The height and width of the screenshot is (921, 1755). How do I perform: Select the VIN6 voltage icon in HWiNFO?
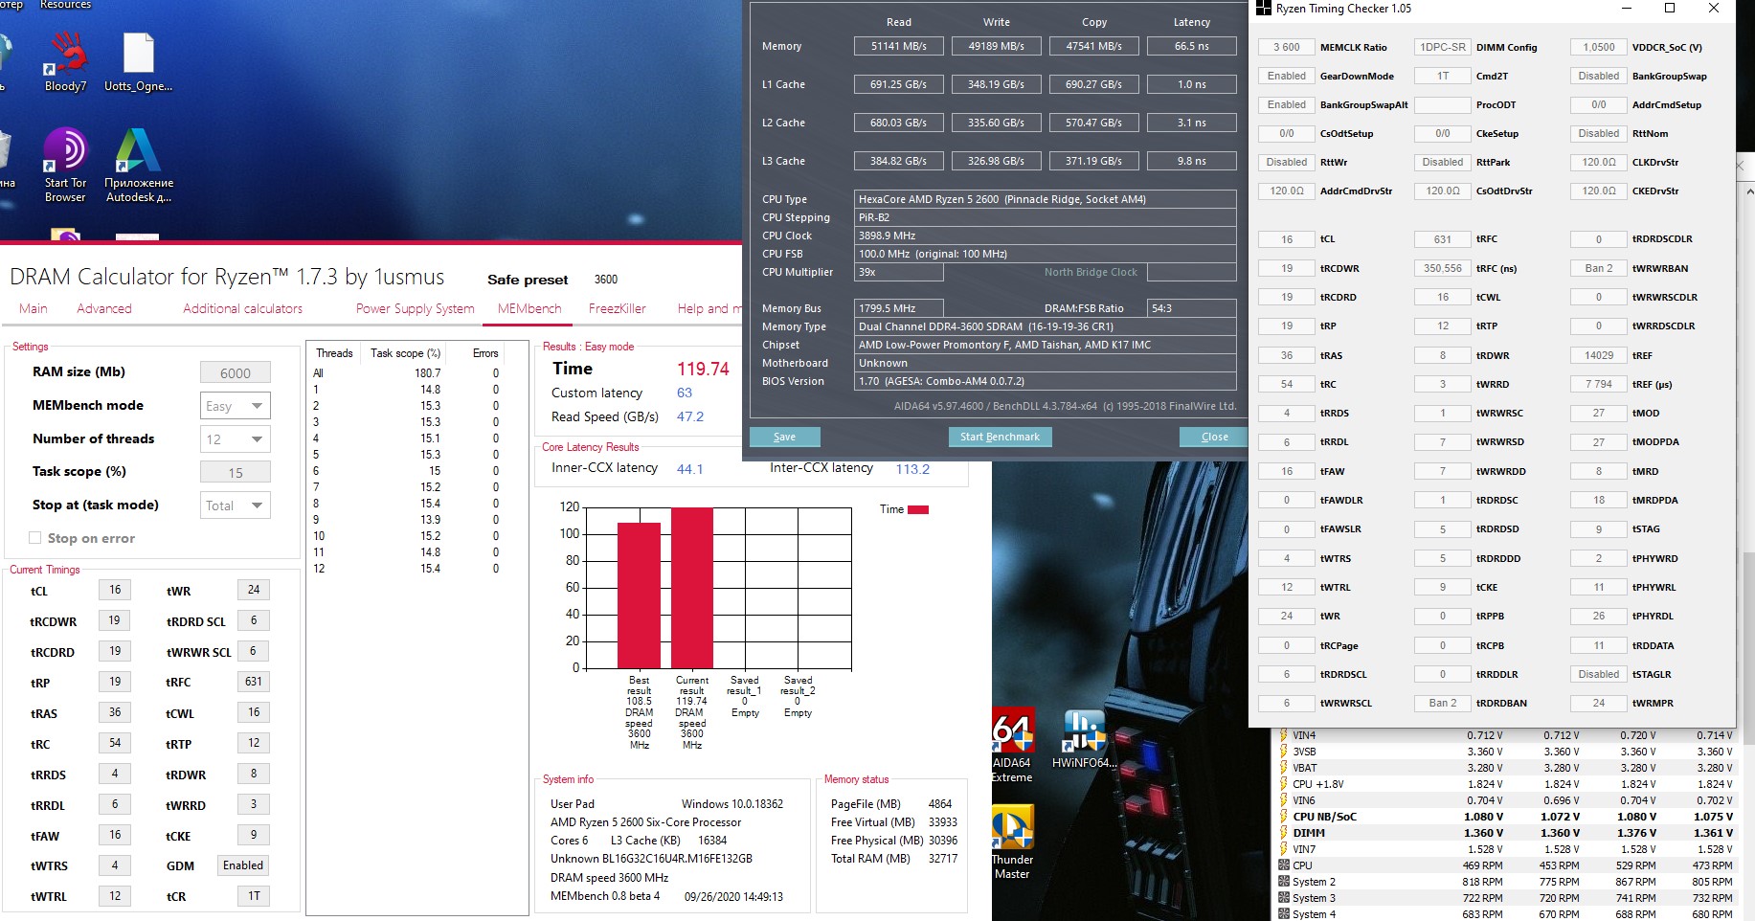tap(1283, 800)
